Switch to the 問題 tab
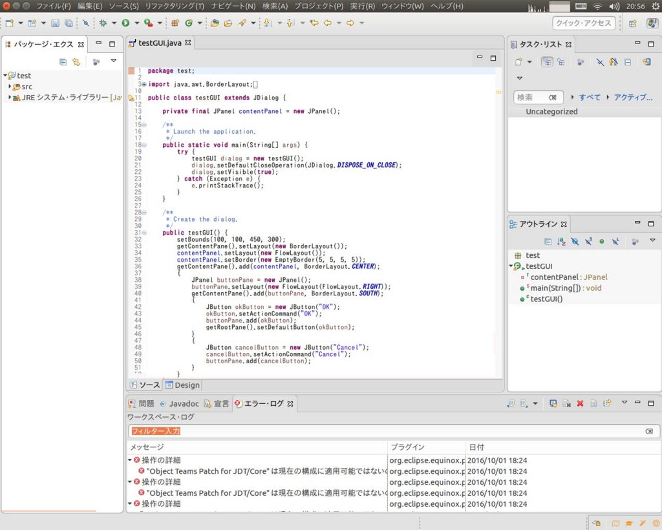The width and height of the screenshot is (662, 530). pyautogui.click(x=142, y=404)
